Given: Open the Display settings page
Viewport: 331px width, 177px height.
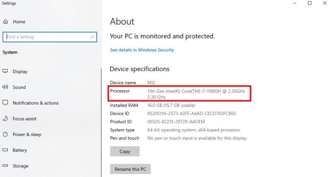Looking at the screenshot, I should click(20, 72).
